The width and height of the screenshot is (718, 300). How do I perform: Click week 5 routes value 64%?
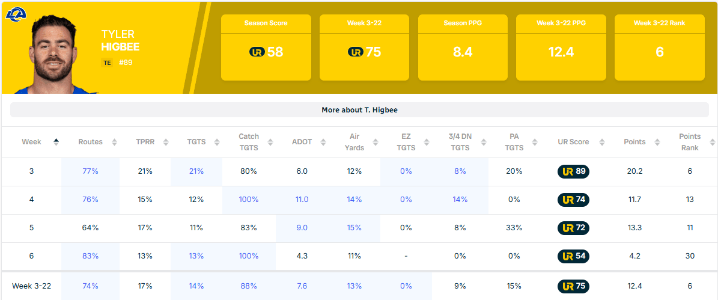90,228
